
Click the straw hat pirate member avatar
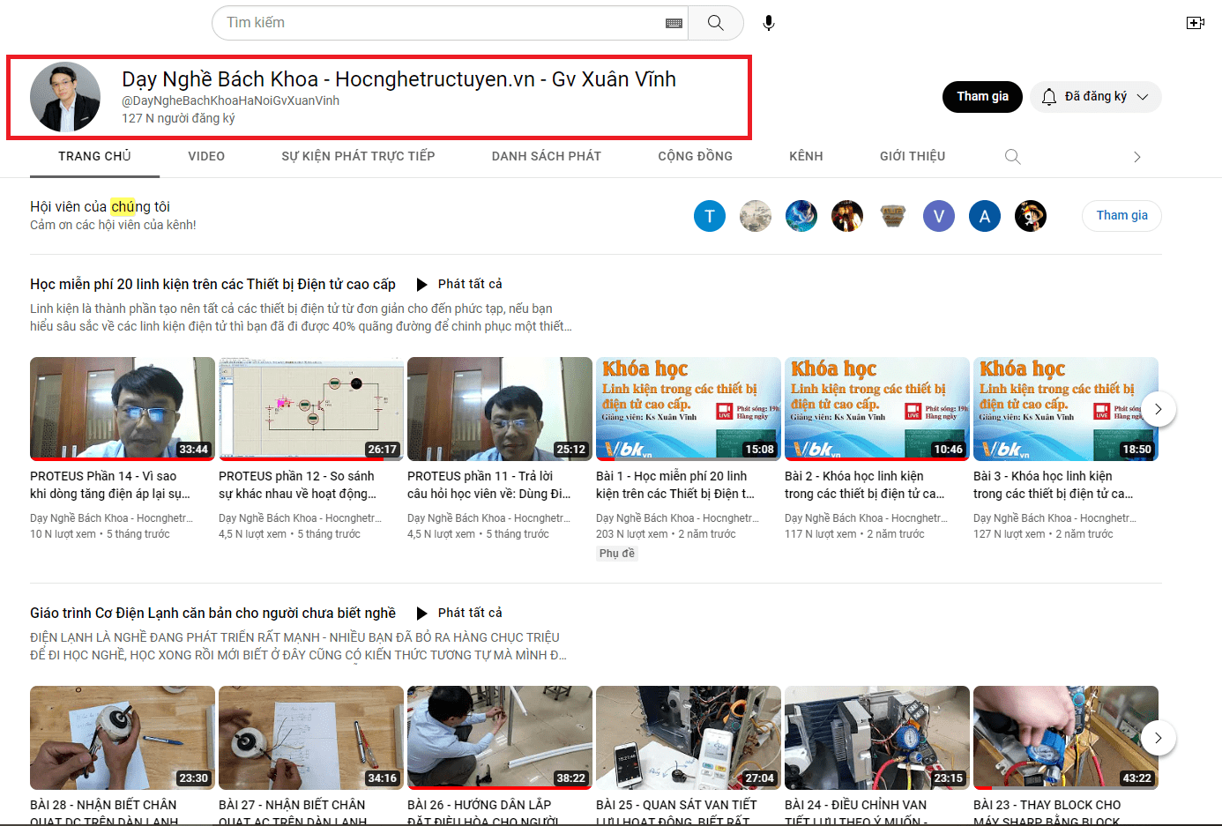pos(1031,216)
